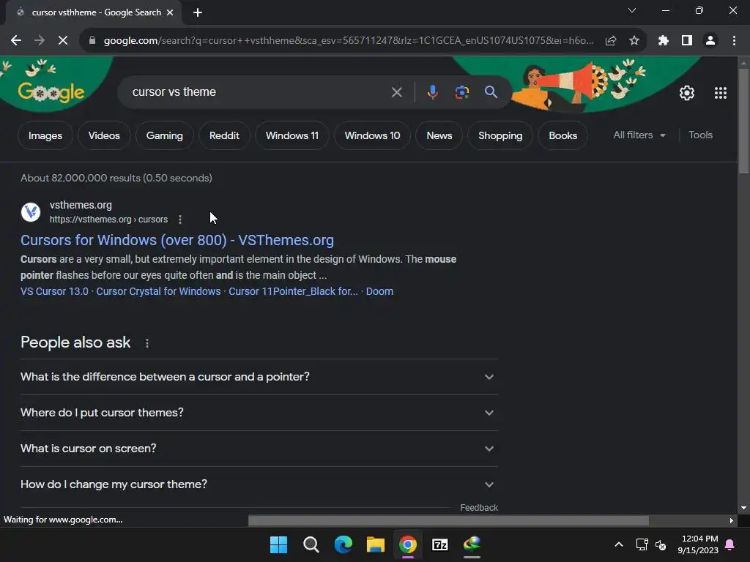The height and width of the screenshot is (562, 750).
Task: Share this page via the share icon
Action: 611,41
